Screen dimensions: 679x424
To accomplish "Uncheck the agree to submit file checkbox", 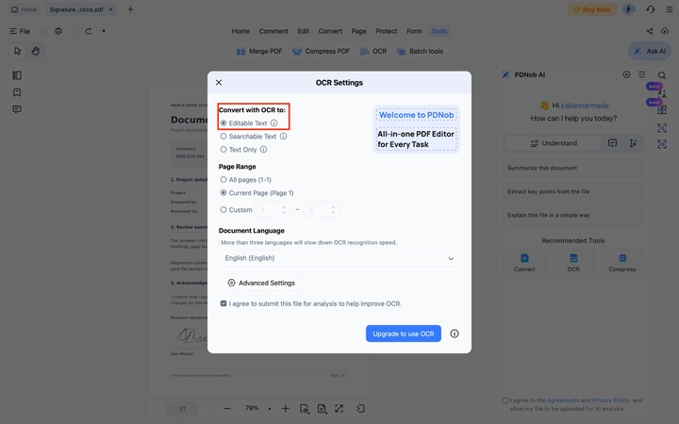I will 224,303.
